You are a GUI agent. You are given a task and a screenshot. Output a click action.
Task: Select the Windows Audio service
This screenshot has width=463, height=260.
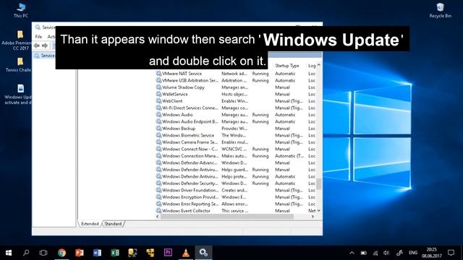click(x=236, y=115)
